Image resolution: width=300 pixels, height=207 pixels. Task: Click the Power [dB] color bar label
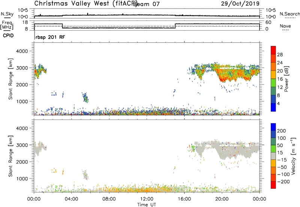click(x=286, y=79)
